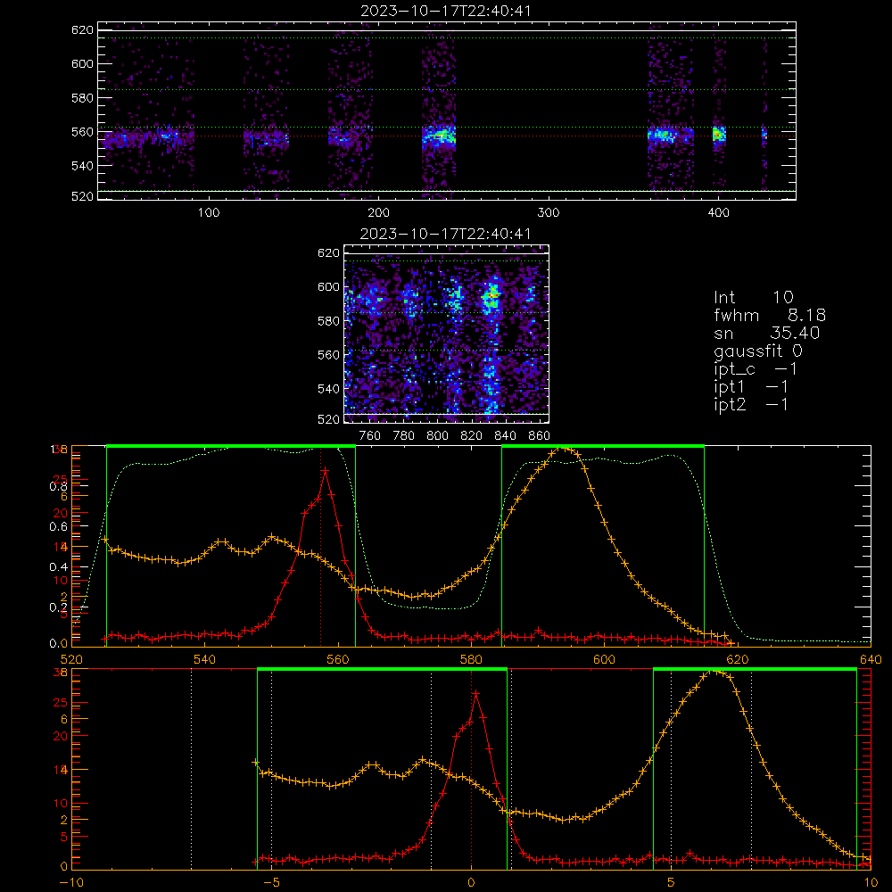Click the left thick green bar atop bottom profile plot

point(382,670)
